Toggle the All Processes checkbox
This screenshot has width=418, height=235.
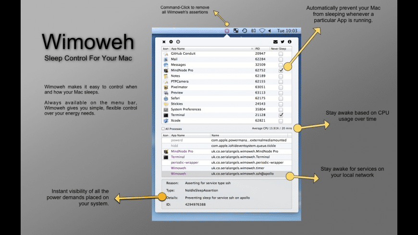[163, 129]
